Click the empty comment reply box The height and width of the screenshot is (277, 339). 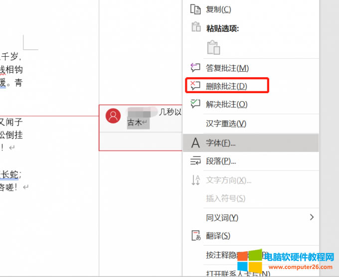(141, 141)
